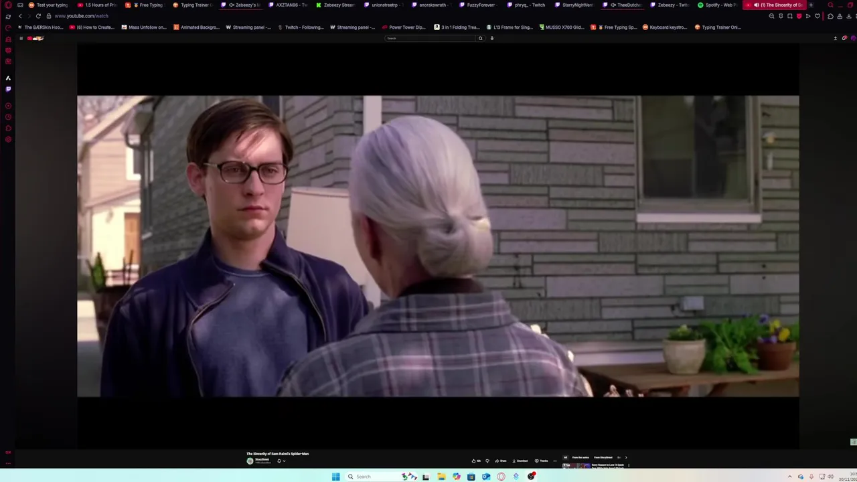Viewport: 857px width, 482px height.
Task: Like the video with thumbs up
Action: [x=477, y=461]
